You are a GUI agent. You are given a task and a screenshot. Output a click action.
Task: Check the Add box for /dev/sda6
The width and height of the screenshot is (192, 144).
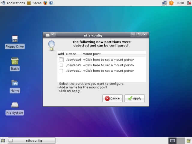[x=61, y=60]
